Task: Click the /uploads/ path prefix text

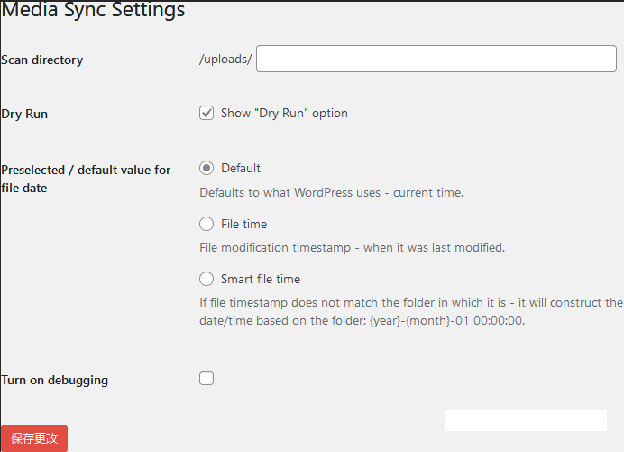Action: [225, 59]
